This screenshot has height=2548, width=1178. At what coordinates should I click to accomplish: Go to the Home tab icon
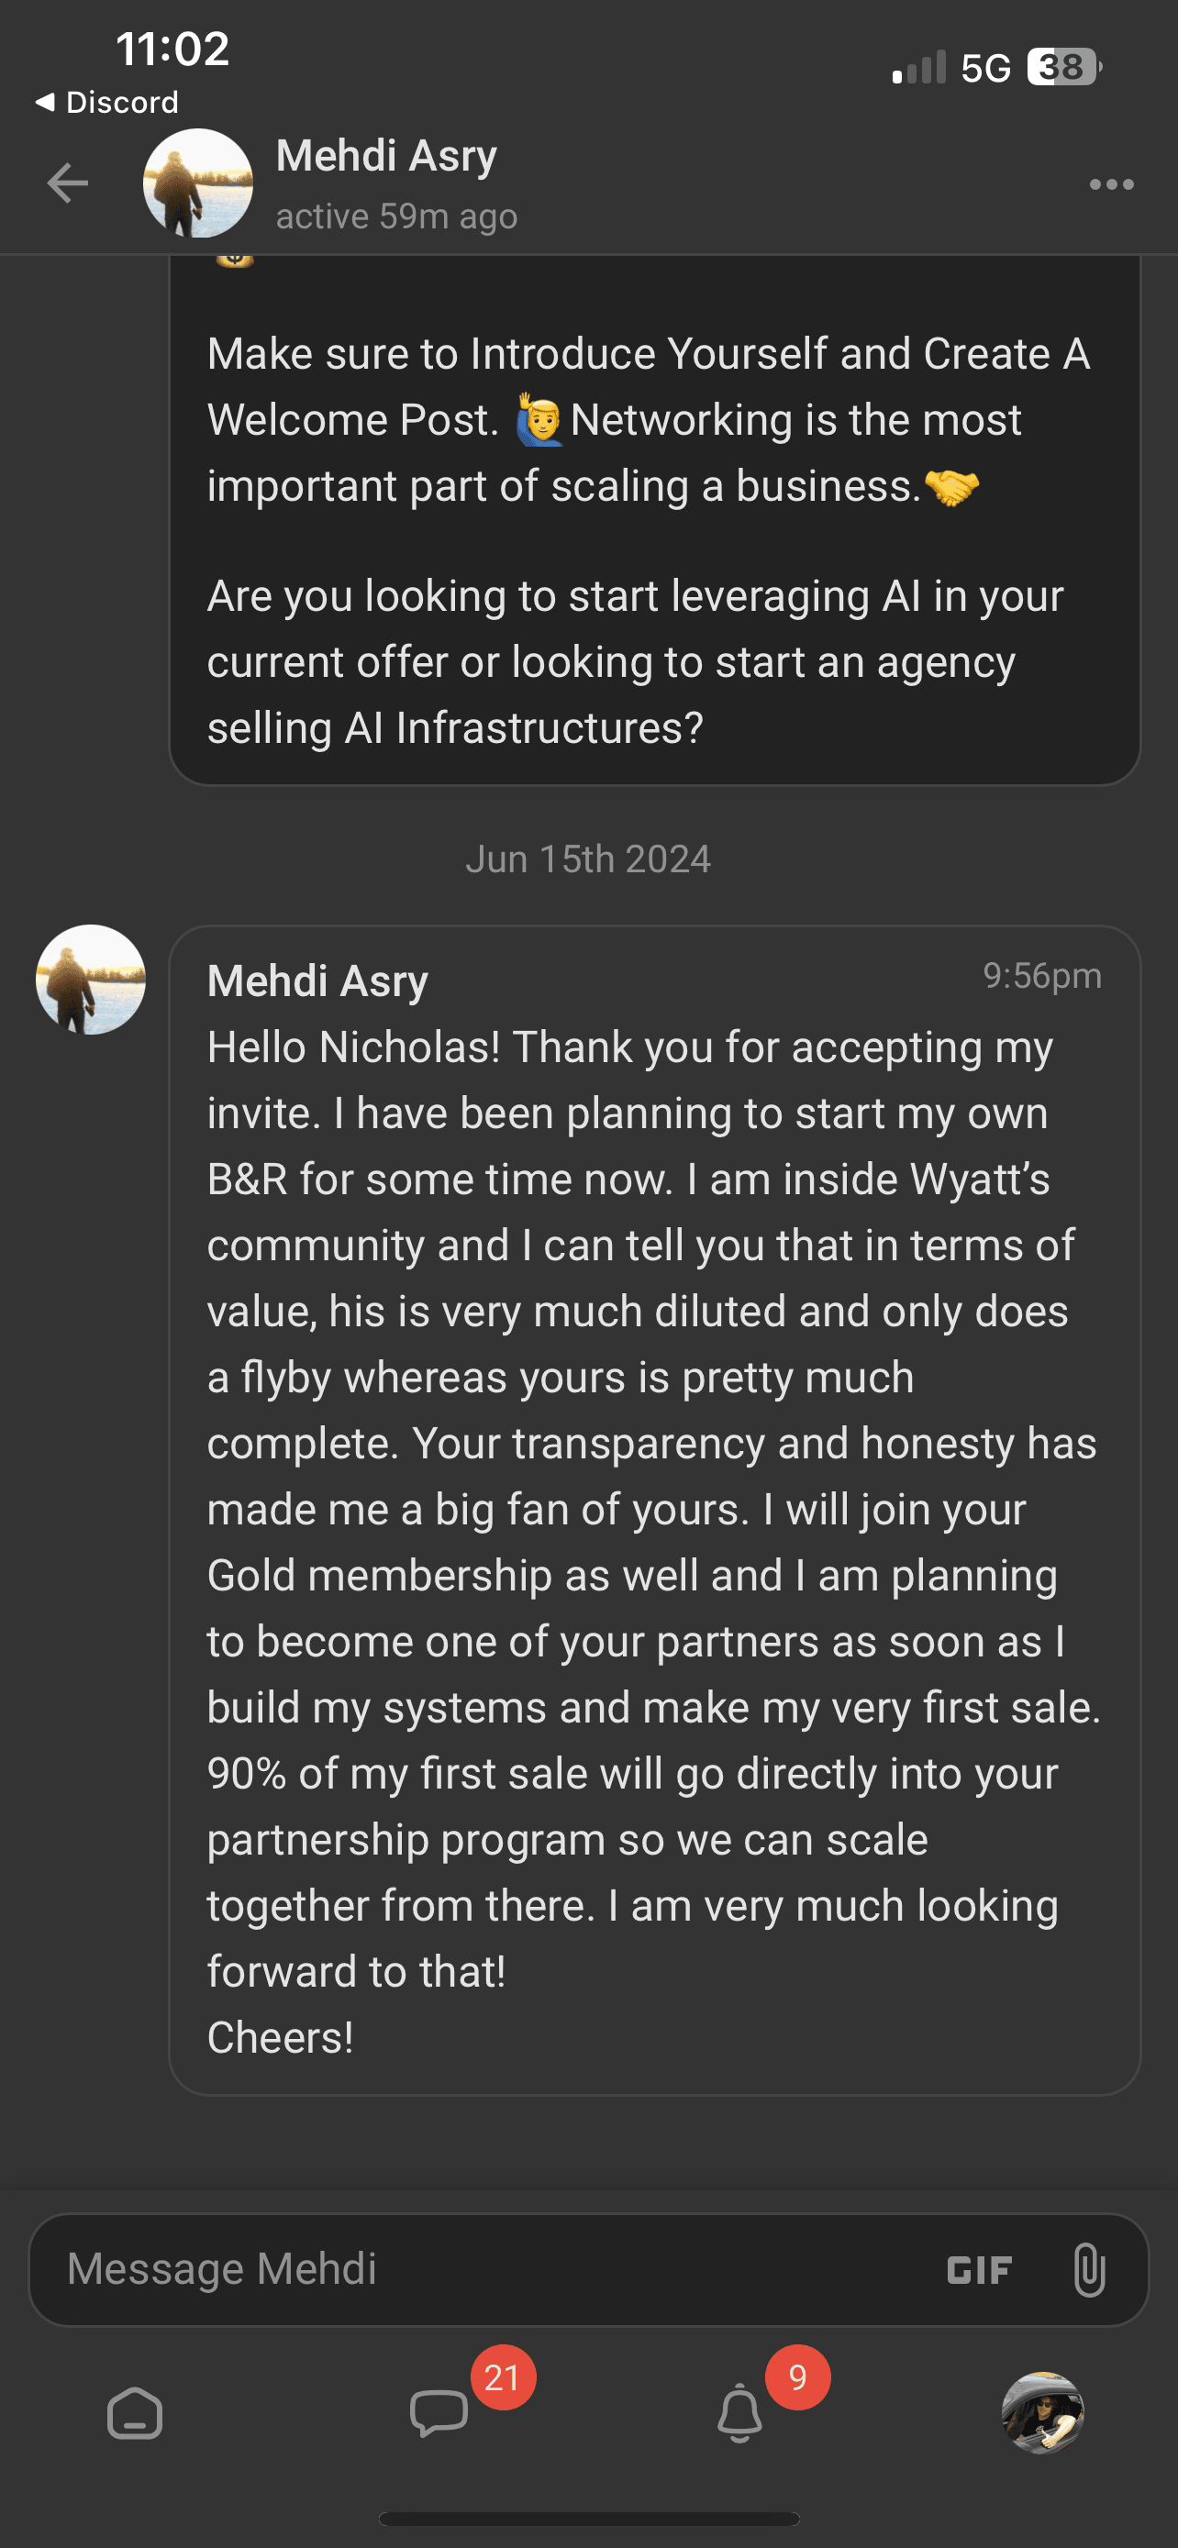(135, 2413)
